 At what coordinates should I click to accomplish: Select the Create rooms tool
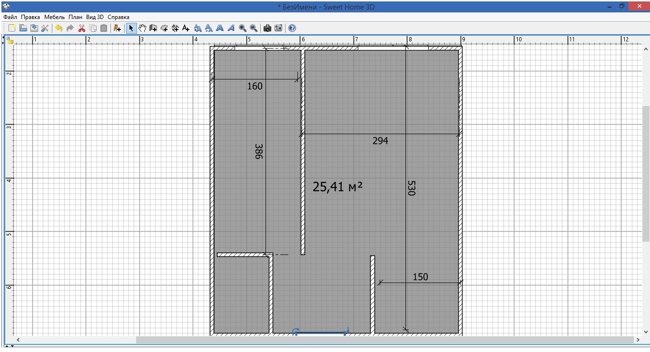(x=164, y=29)
